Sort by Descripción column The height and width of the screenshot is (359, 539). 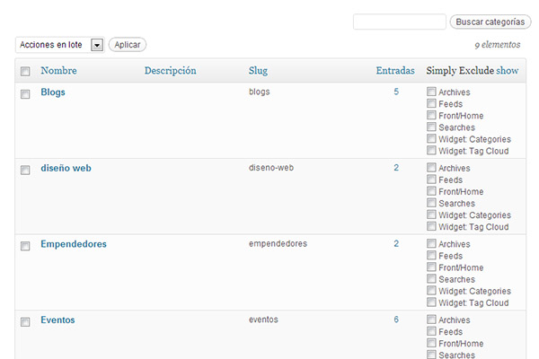[x=170, y=70]
